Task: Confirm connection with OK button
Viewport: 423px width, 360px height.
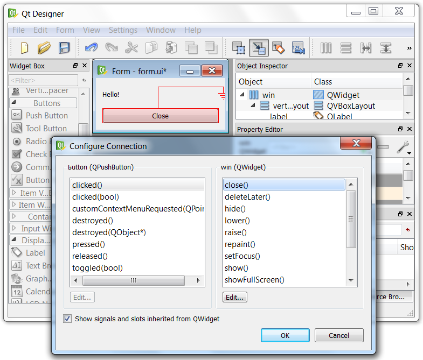Action: pyautogui.click(x=285, y=335)
